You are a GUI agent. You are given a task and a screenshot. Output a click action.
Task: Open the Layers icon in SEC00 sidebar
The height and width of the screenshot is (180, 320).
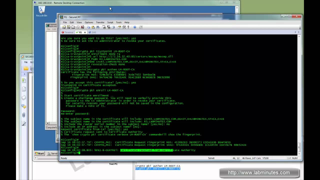[24, 98]
